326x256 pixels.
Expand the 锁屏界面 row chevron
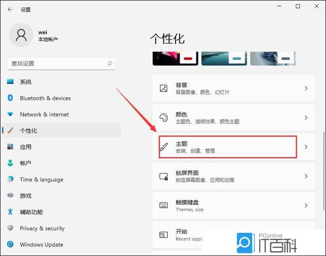click(306, 177)
